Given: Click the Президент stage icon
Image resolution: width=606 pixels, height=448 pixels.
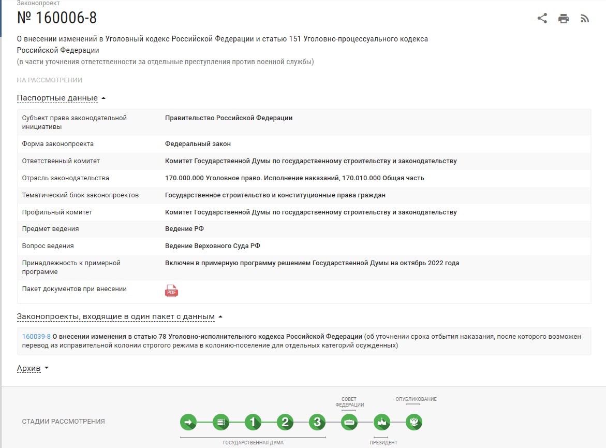Looking at the screenshot, I should point(381,422).
